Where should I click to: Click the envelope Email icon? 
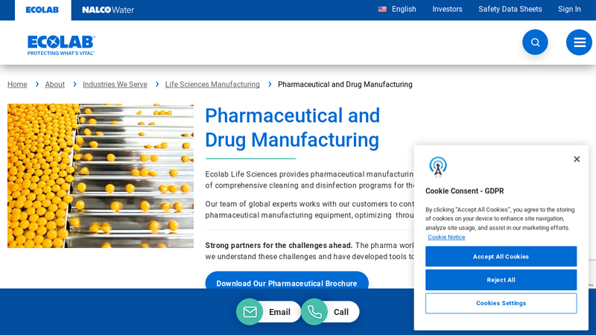point(250,312)
